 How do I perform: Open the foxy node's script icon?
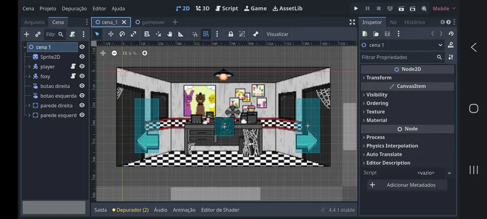coord(73,76)
